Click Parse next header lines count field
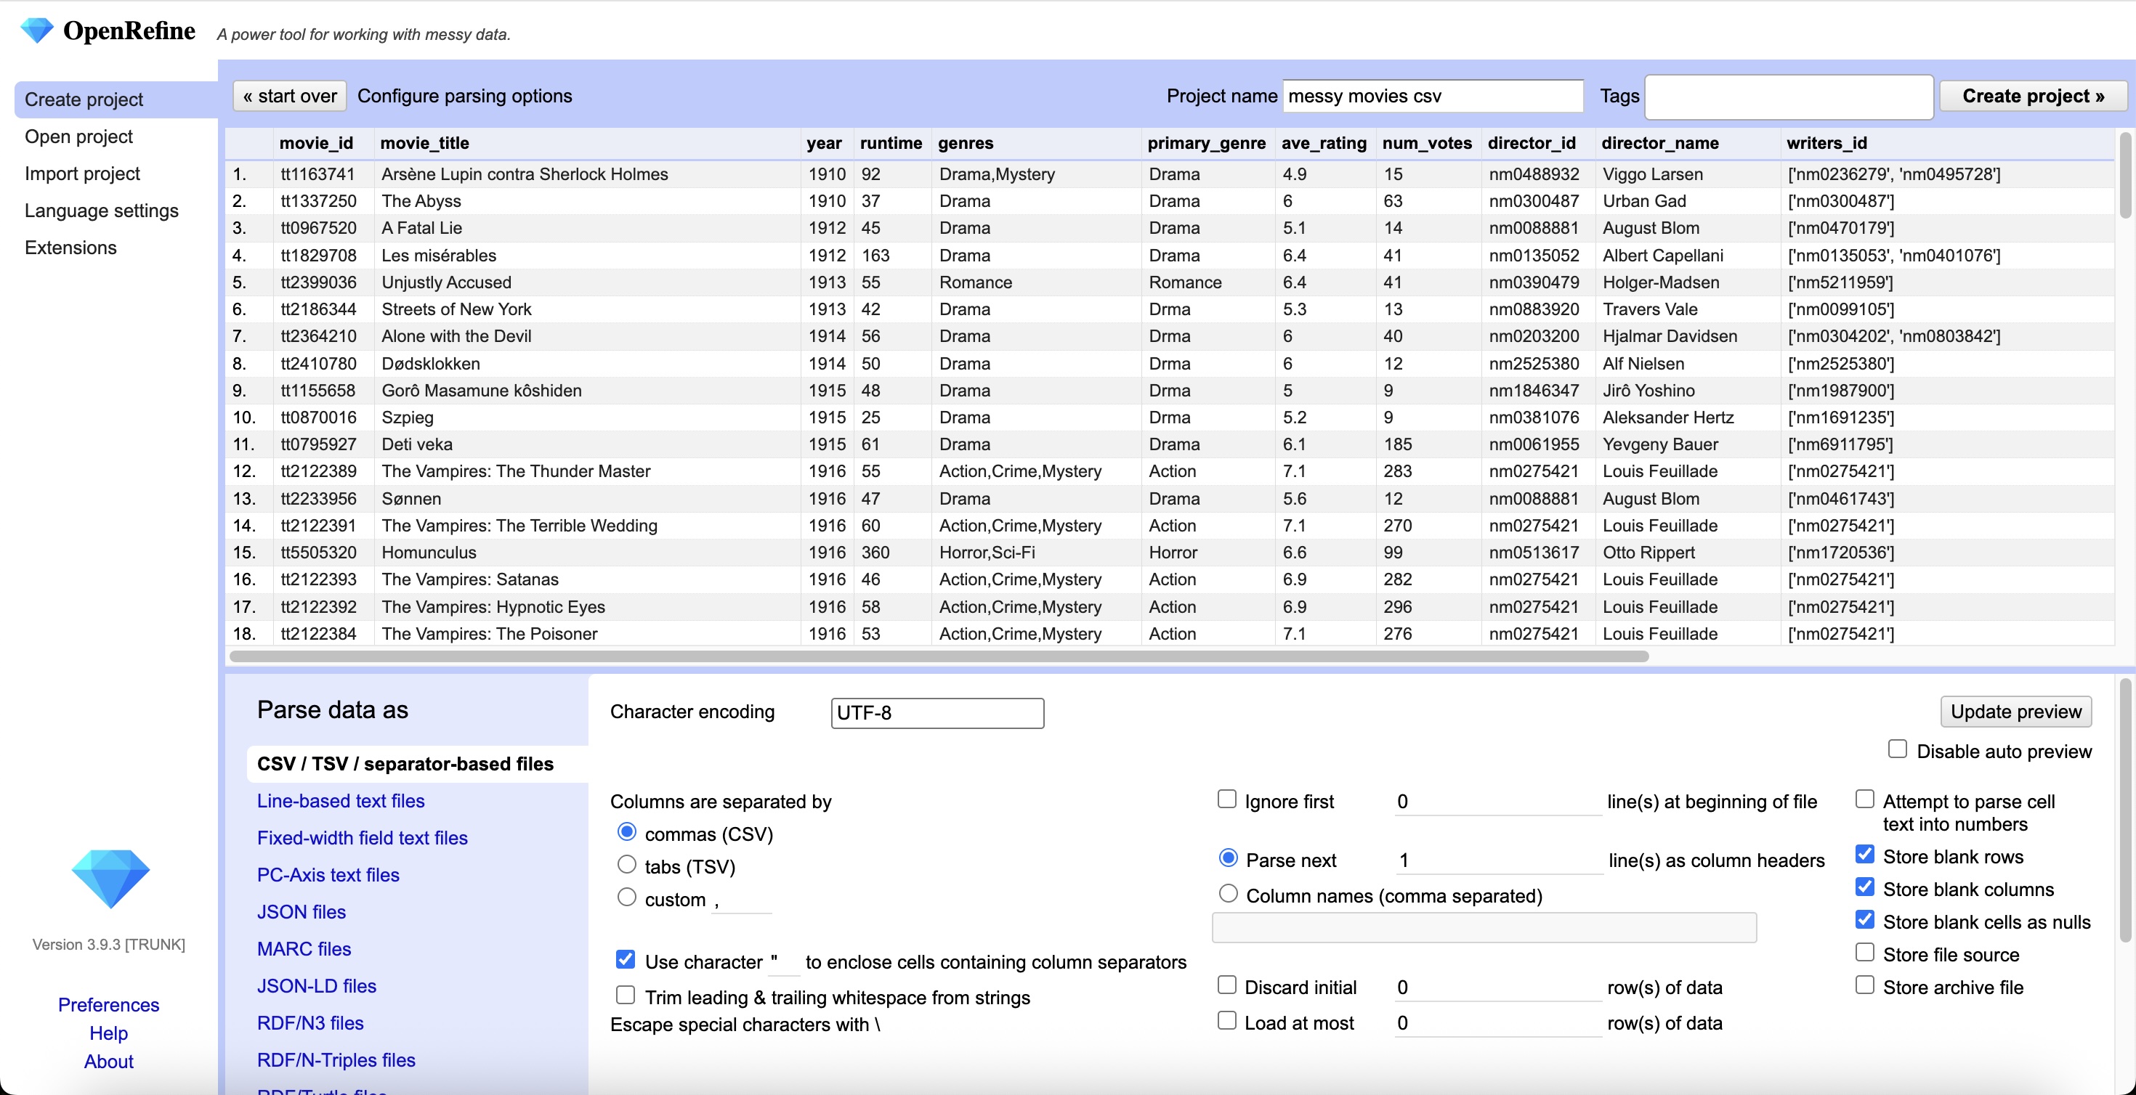The width and height of the screenshot is (2136, 1095). [x=1500, y=860]
